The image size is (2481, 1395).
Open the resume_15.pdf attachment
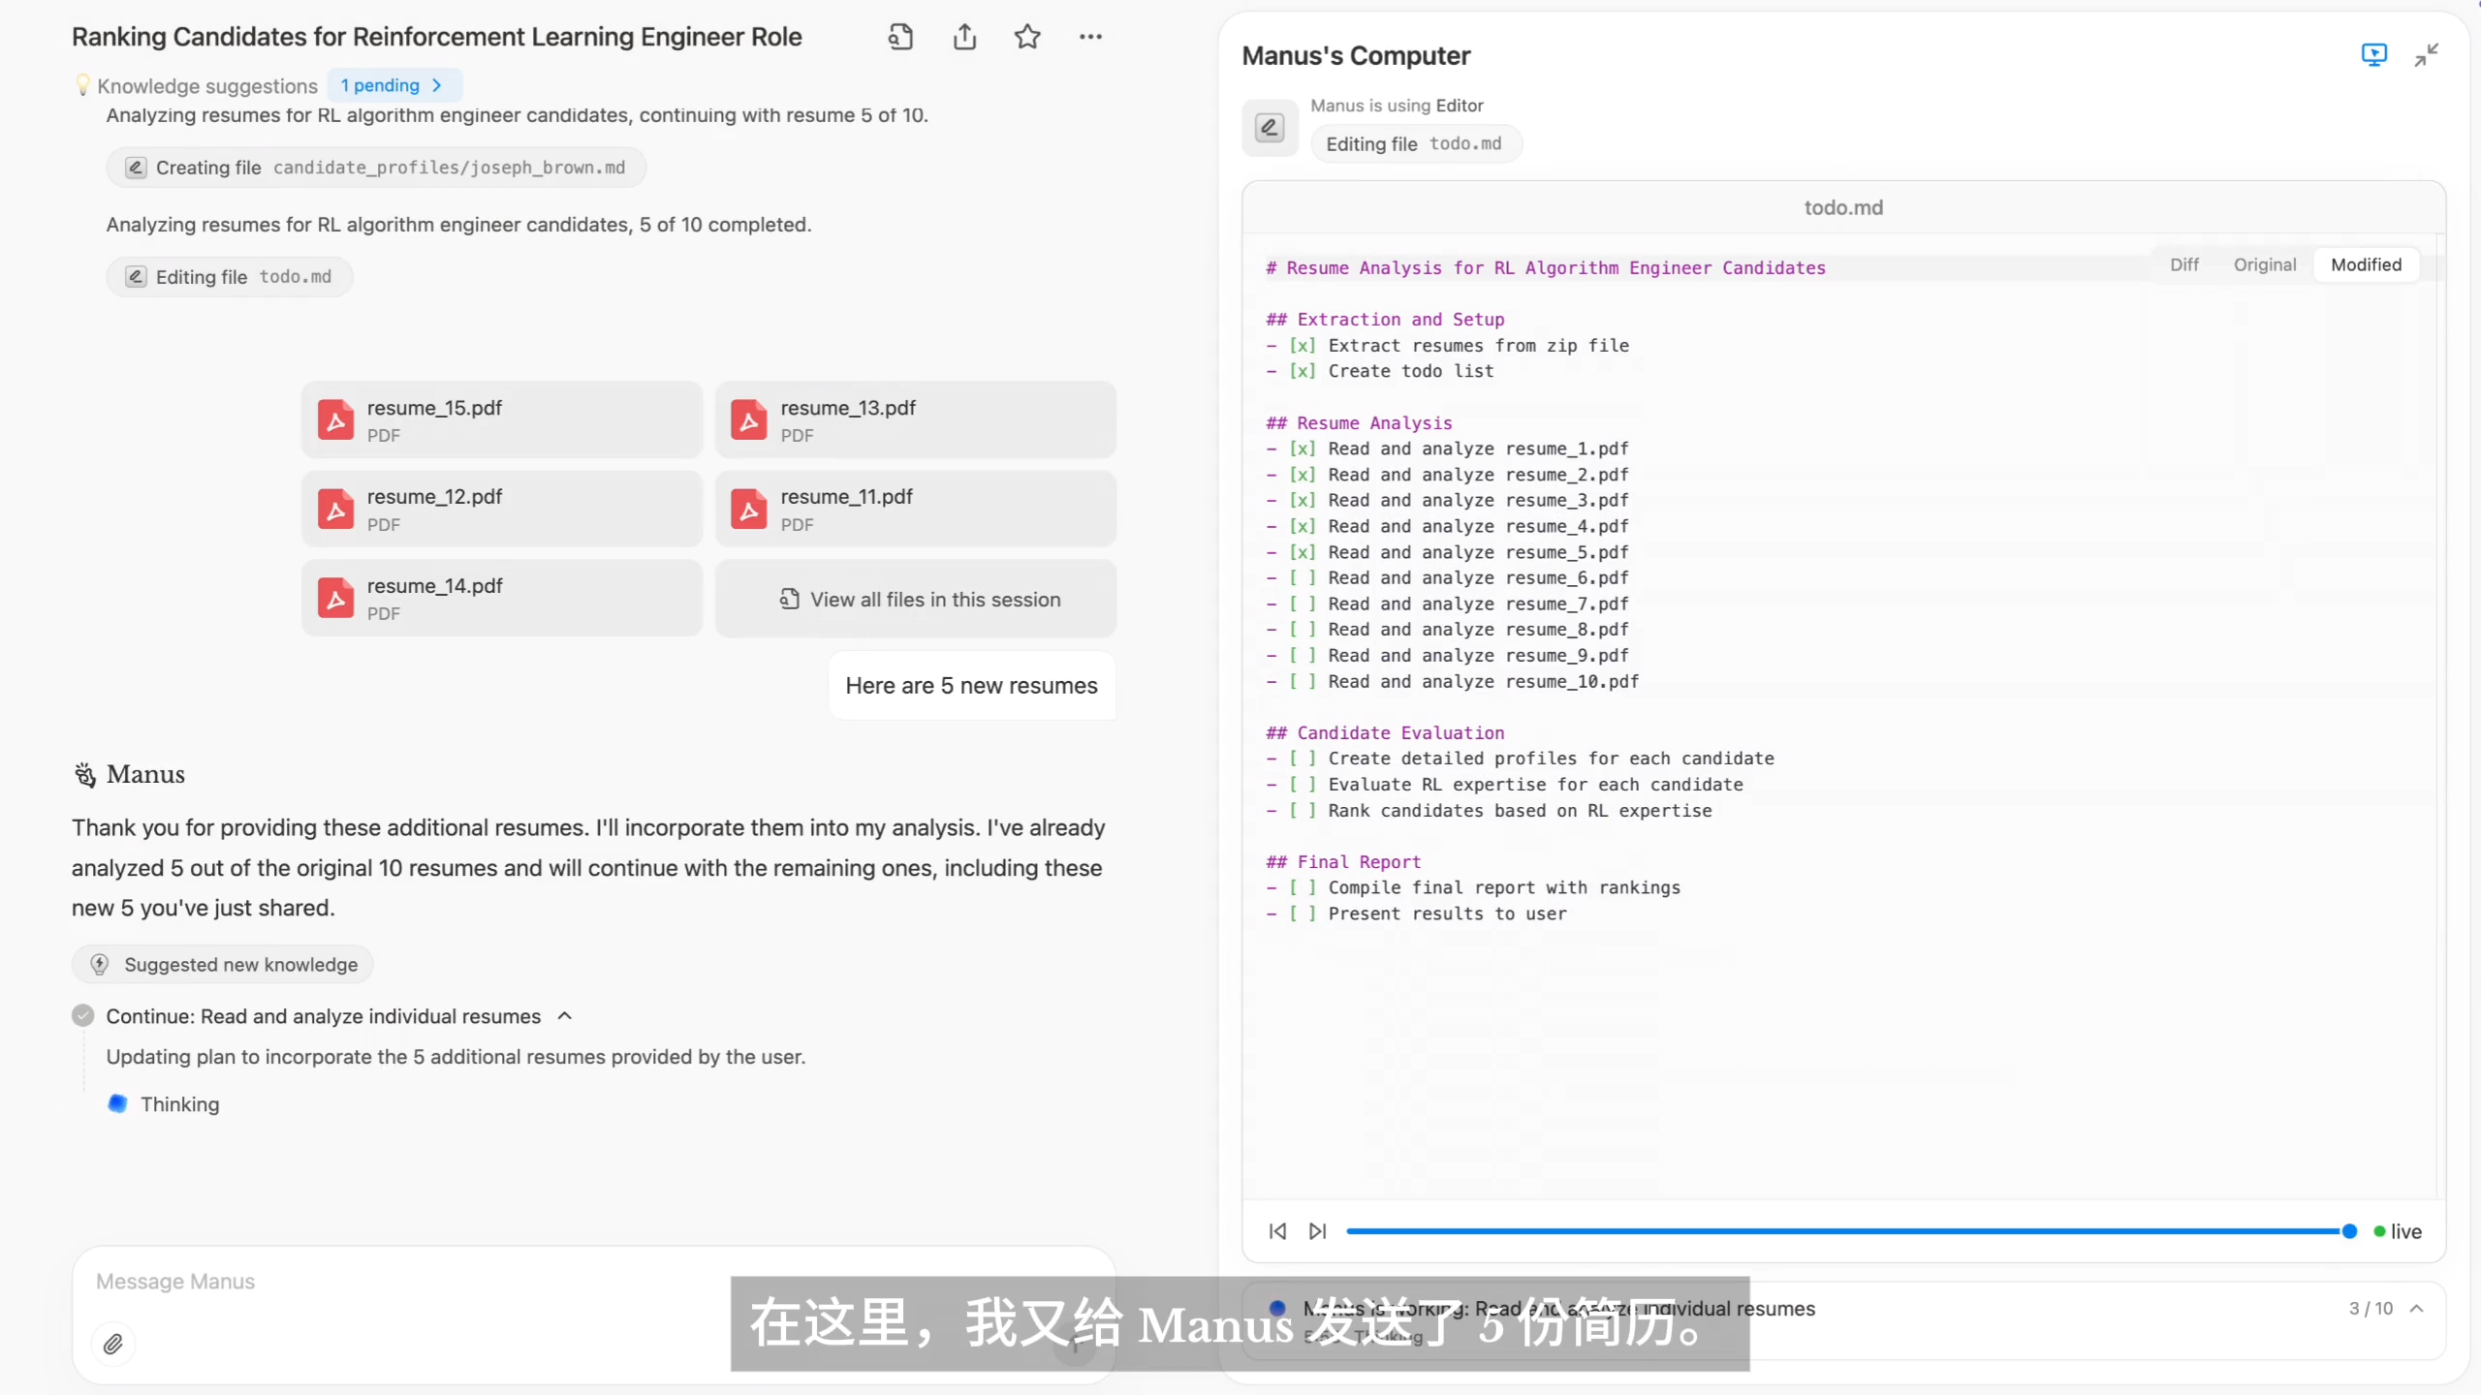coord(501,419)
